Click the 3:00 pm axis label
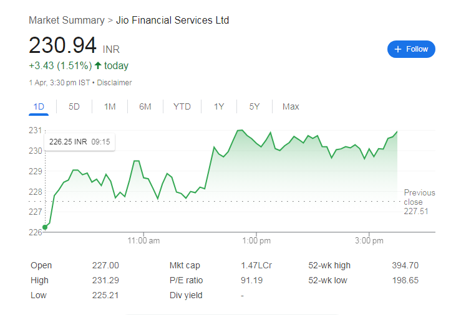This screenshot has height=315, width=456. [x=369, y=240]
